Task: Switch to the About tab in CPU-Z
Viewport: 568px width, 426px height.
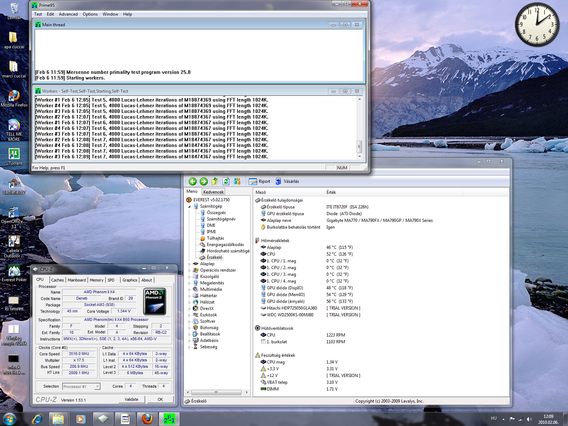Action: [147, 280]
